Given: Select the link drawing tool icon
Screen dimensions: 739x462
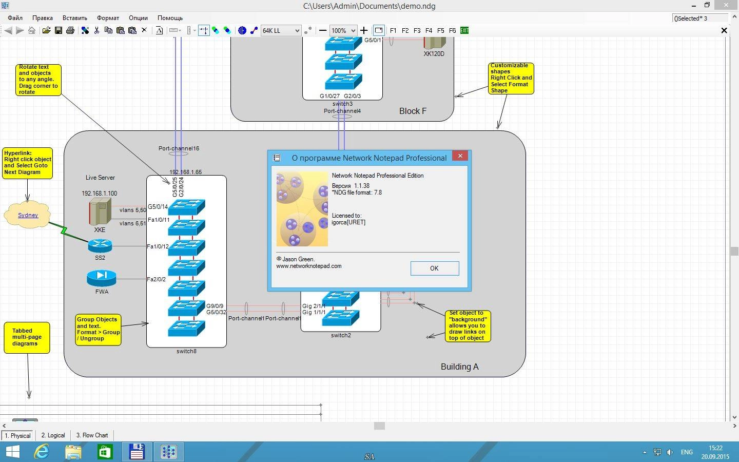Looking at the screenshot, I should (254, 31).
